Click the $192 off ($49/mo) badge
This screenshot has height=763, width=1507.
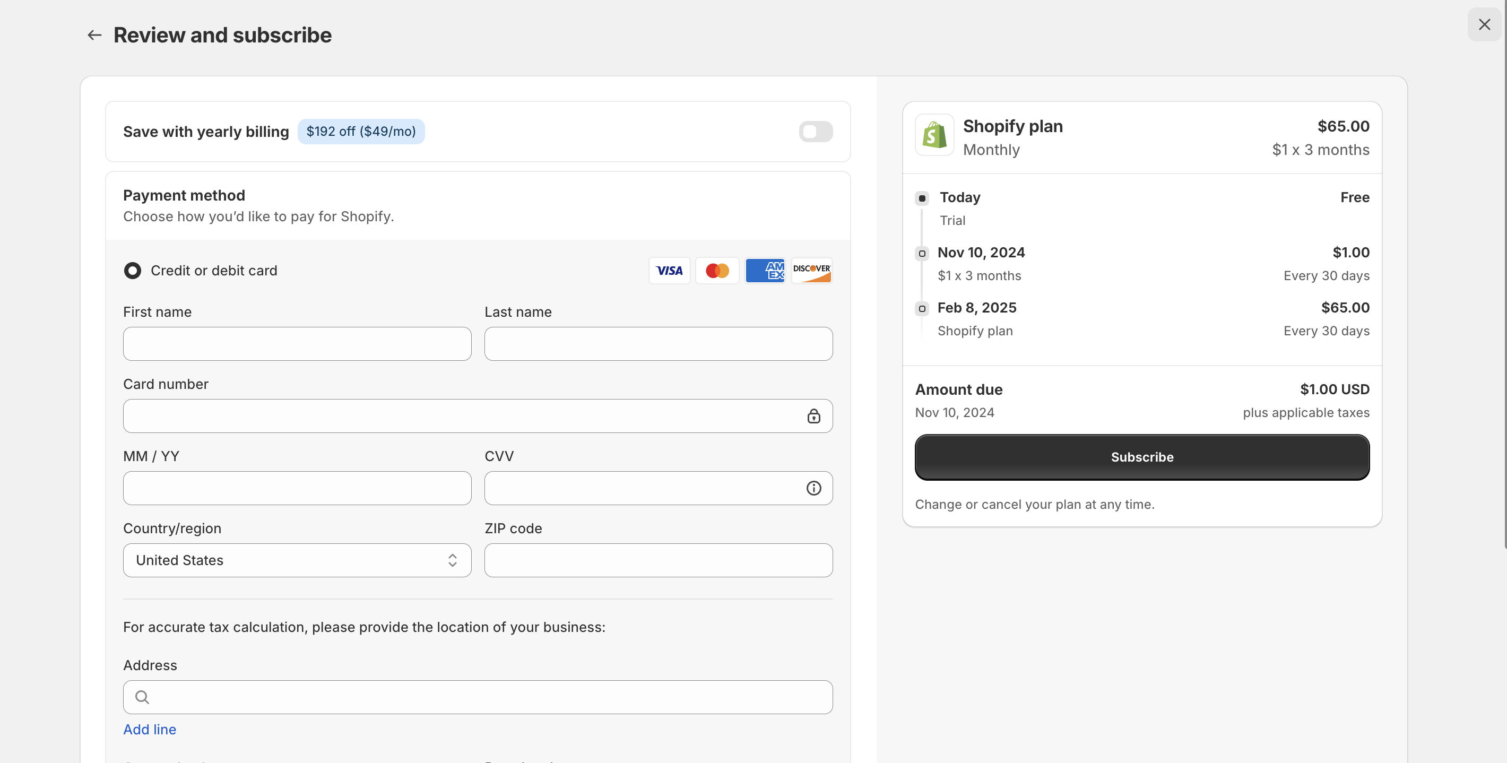361,132
